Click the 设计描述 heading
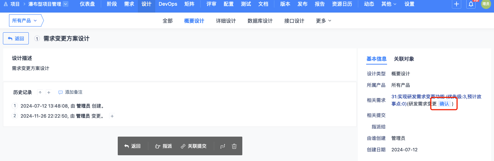 pyautogui.click(x=22, y=58)
